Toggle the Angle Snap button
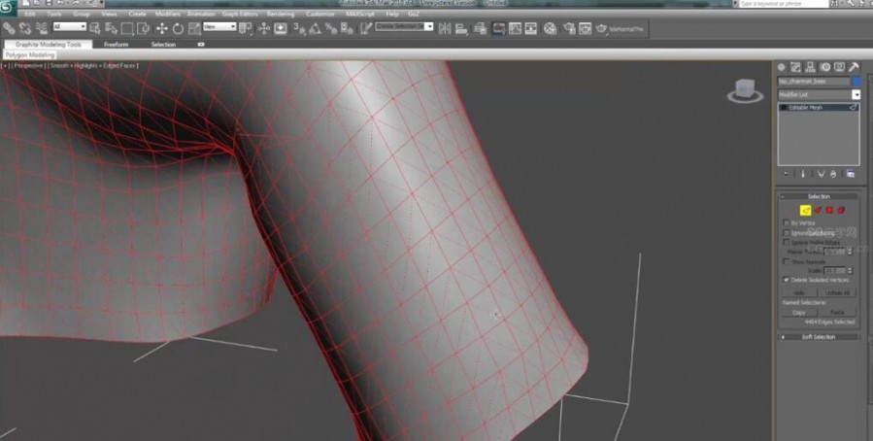 pos(316,28)
